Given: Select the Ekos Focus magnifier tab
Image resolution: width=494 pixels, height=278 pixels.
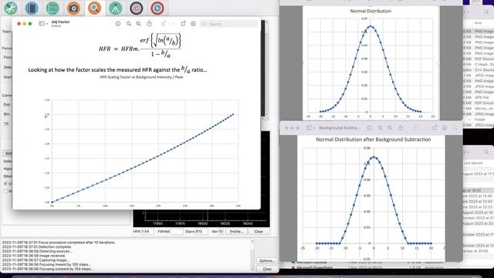Looking at the screenshot, I should tap(94, 8).
